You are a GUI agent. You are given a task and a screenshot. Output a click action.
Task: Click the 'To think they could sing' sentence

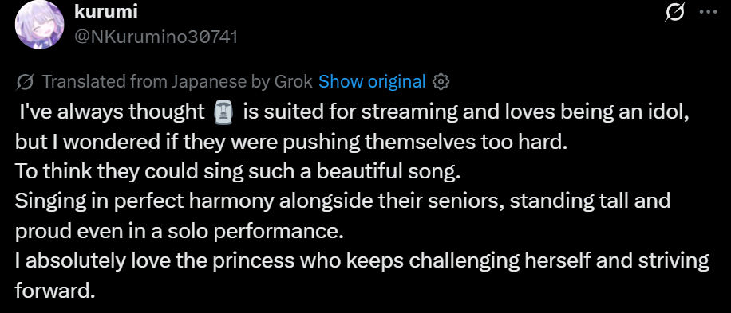tap(238, 172)
